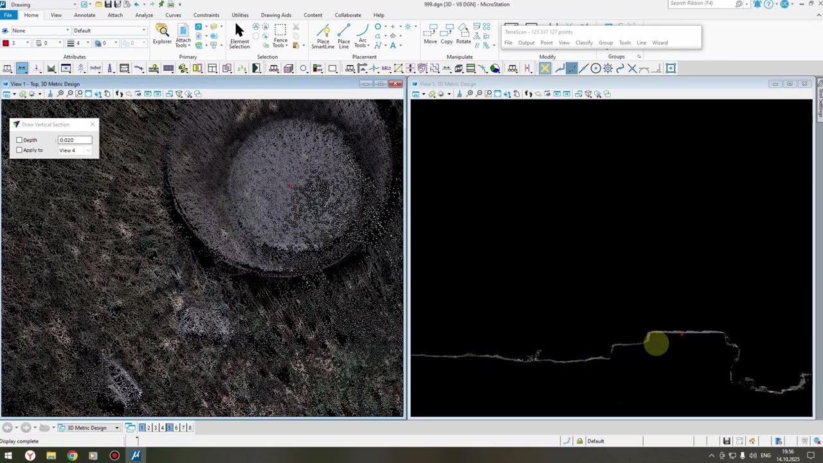Viewport: 823px width, 463px height.
Task: Click the Fit View icon in View 1 toolbar
Action: coord(89,94)
